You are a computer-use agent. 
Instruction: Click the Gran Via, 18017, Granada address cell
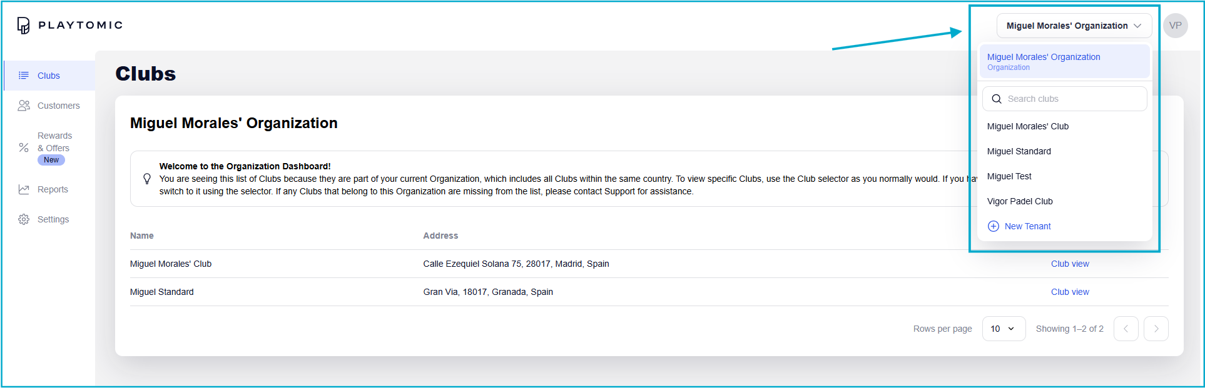488,292
